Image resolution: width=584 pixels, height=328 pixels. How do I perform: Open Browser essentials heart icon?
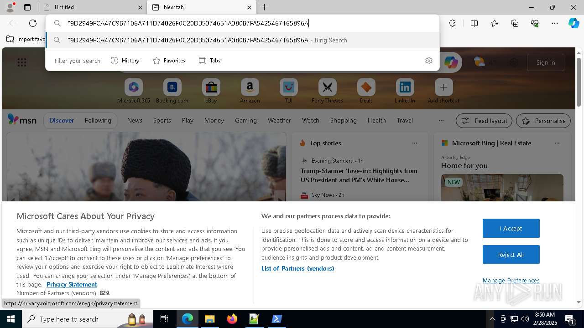535,23
